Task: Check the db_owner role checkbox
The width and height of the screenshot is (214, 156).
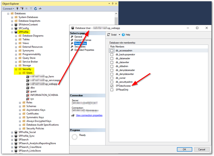Action: click(112, 78)
